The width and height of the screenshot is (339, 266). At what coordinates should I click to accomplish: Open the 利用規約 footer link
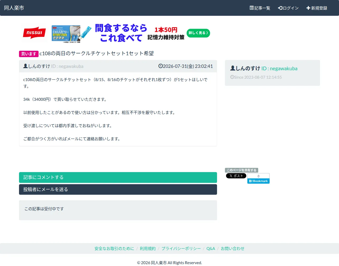148,248
